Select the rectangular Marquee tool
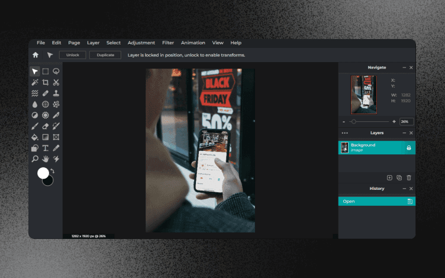The width and height of the screenshot is (445, 278). 46,72
